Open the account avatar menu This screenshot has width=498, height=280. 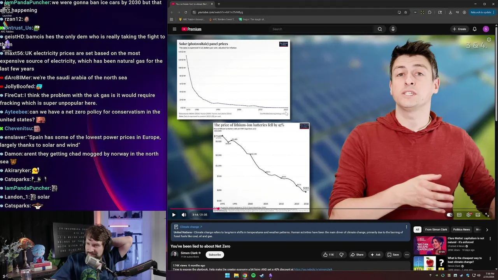click(x=486, y=29)
